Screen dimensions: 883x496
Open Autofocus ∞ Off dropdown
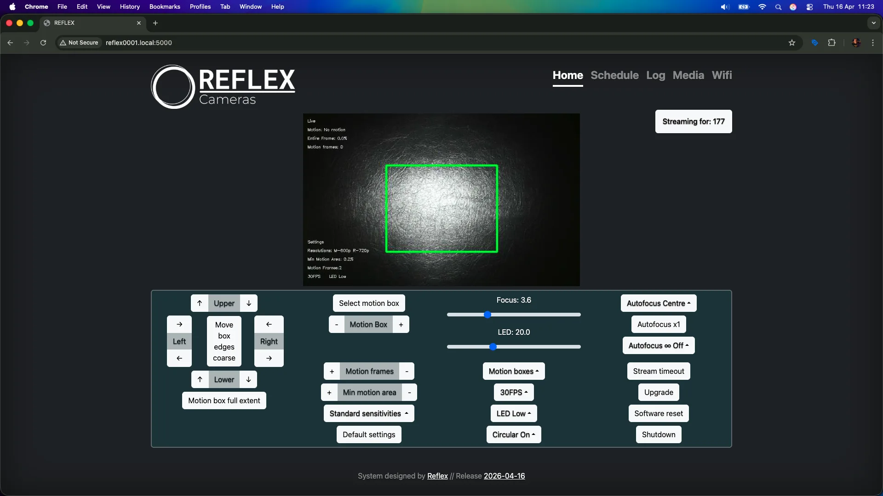click(x=659, y=345)
